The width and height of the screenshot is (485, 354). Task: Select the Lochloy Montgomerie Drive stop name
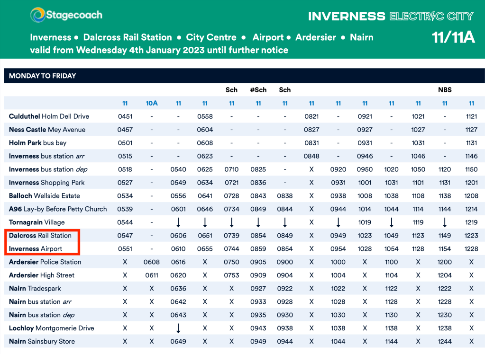(51, 328)
